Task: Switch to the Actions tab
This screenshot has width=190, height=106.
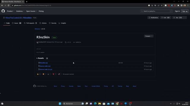Action: point(43,23)
